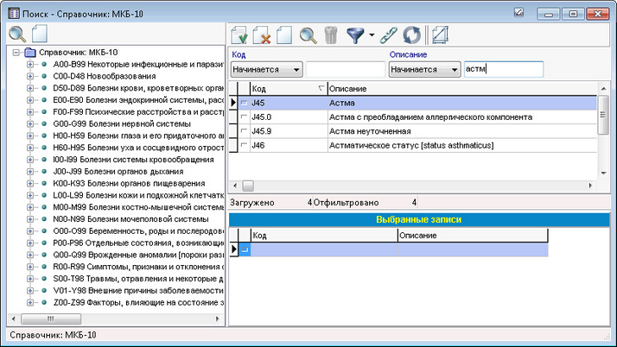Click the Выбранные записи panel header
This screenshot has width=617, height=347.
point(419,219)
